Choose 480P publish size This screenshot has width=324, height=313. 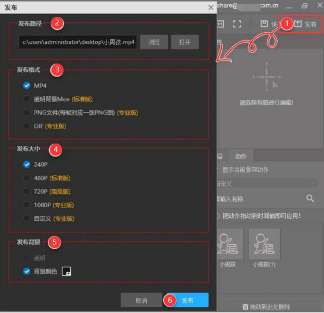[26, 178]
